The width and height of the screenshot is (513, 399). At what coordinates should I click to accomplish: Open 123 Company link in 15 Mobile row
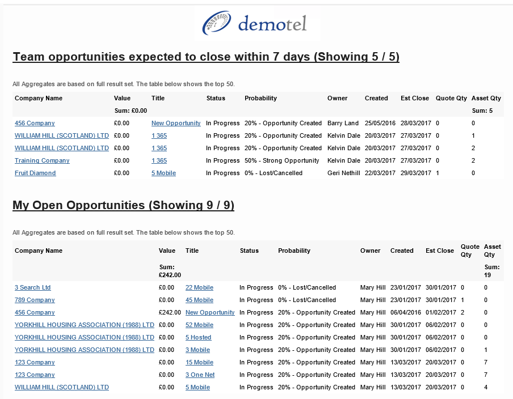[35, 362]
